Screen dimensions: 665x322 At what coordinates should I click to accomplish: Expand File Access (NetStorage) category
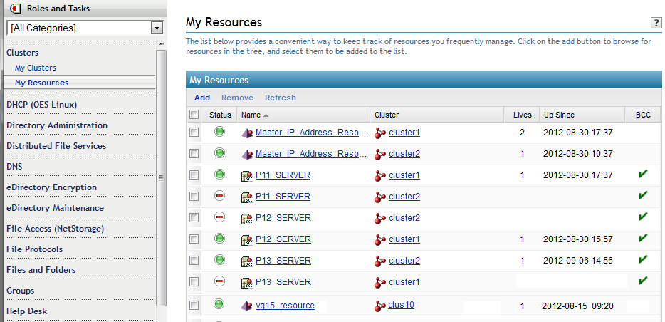coord(55,229)
